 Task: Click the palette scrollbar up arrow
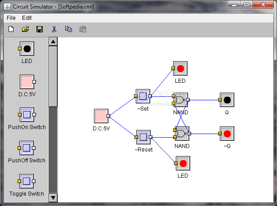[53, 42]
